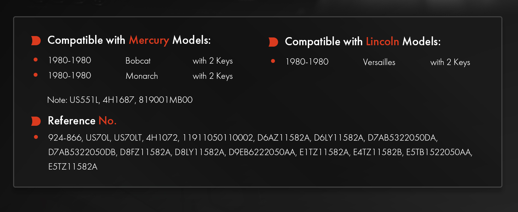Click "with 2 Keys" in the Bobcat row
This screenshot has height=212, width=518.
(x=213, y=61)
